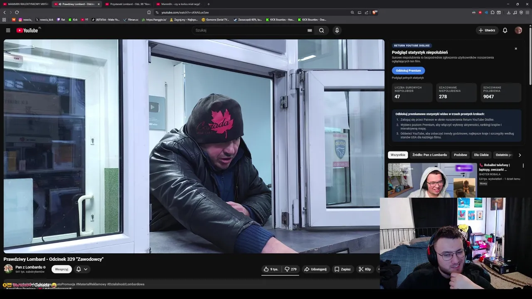Start voice search with microphone icon
This screenshot has width=532, height=299.
tap(337, 30)
